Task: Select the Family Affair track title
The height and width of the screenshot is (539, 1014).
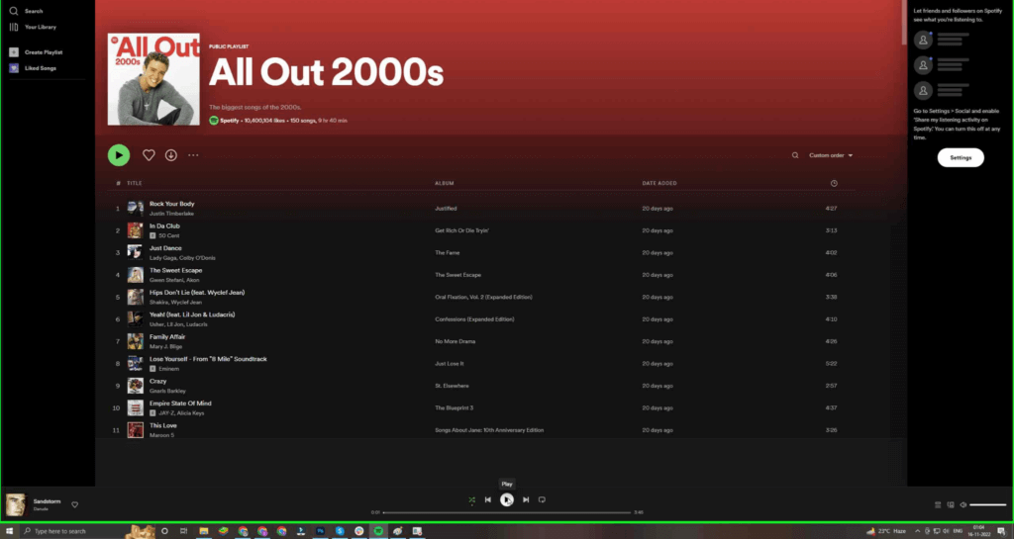Action: pos(167,337)
